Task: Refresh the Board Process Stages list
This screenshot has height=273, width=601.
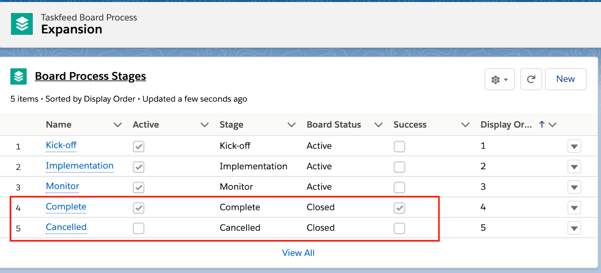Action: pyautogui.click(x=531, y=79)
